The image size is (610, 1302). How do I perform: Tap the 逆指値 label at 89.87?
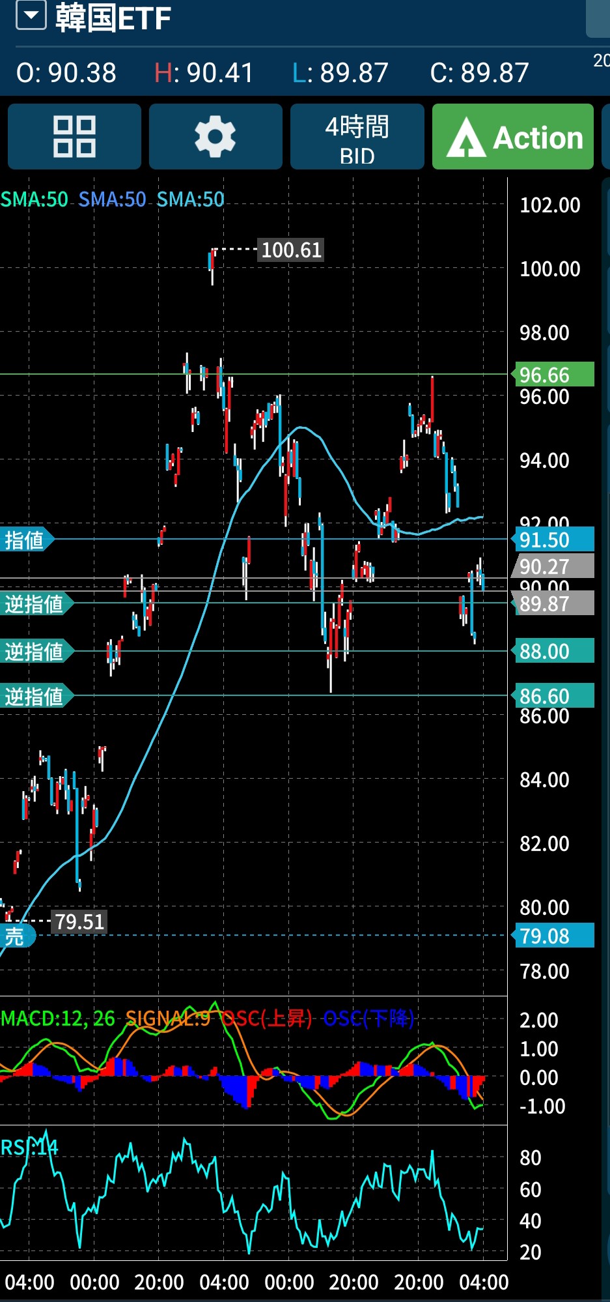pos(35,604)
